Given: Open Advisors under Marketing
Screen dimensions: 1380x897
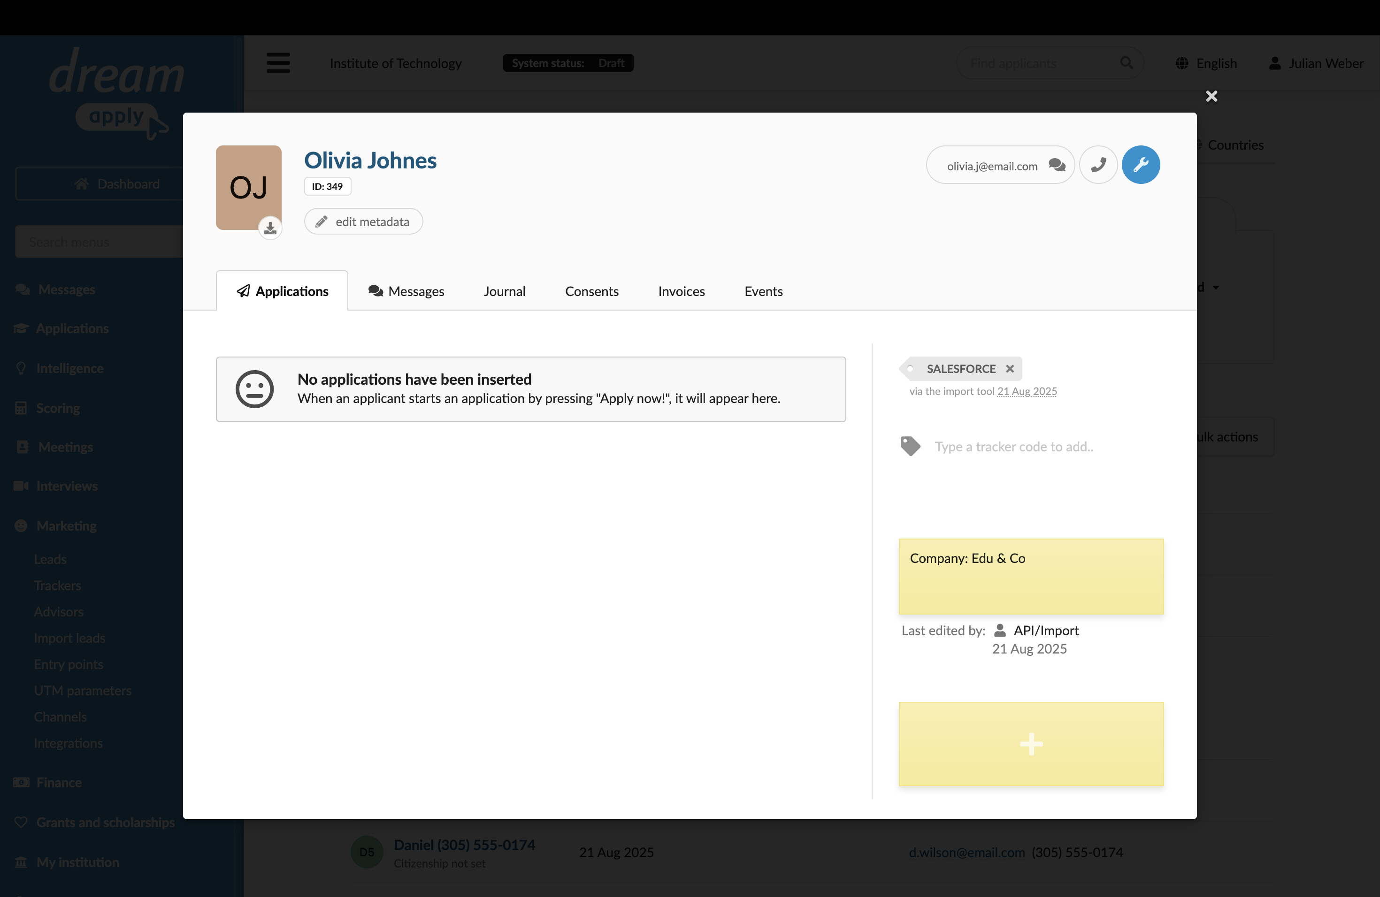Looking at the screenshot, I should click(59, 612).
